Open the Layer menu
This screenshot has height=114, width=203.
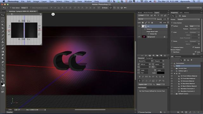(x=44, y=1)
